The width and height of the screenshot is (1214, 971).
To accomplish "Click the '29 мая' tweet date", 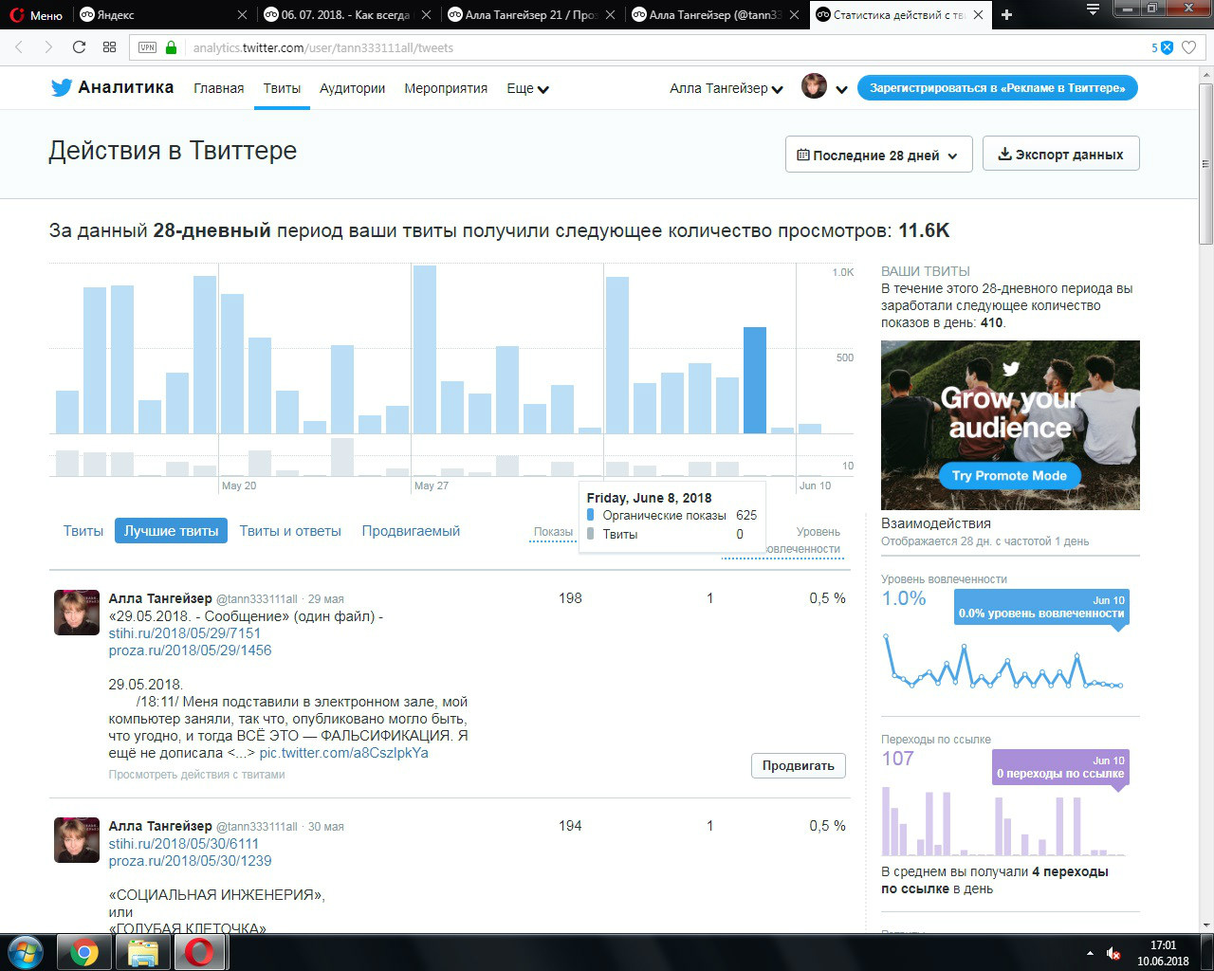I will tap(325, 599).
